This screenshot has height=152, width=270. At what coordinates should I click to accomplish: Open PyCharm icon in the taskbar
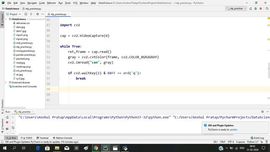[105, 148]
